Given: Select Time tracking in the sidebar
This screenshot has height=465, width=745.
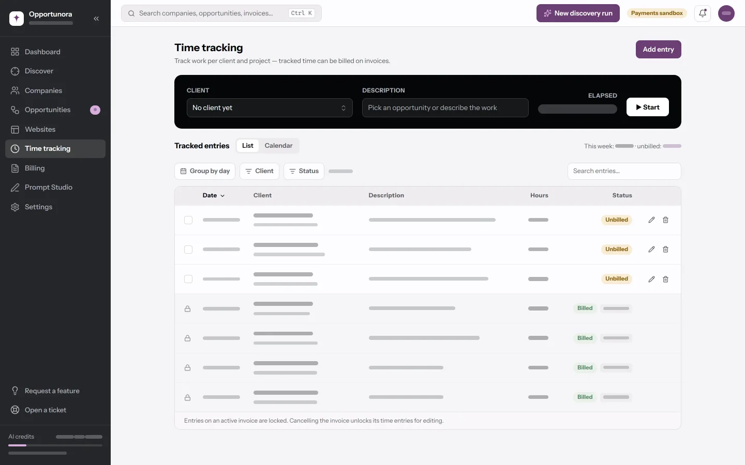Looking at the screenshot, I should tap(55, 149).
